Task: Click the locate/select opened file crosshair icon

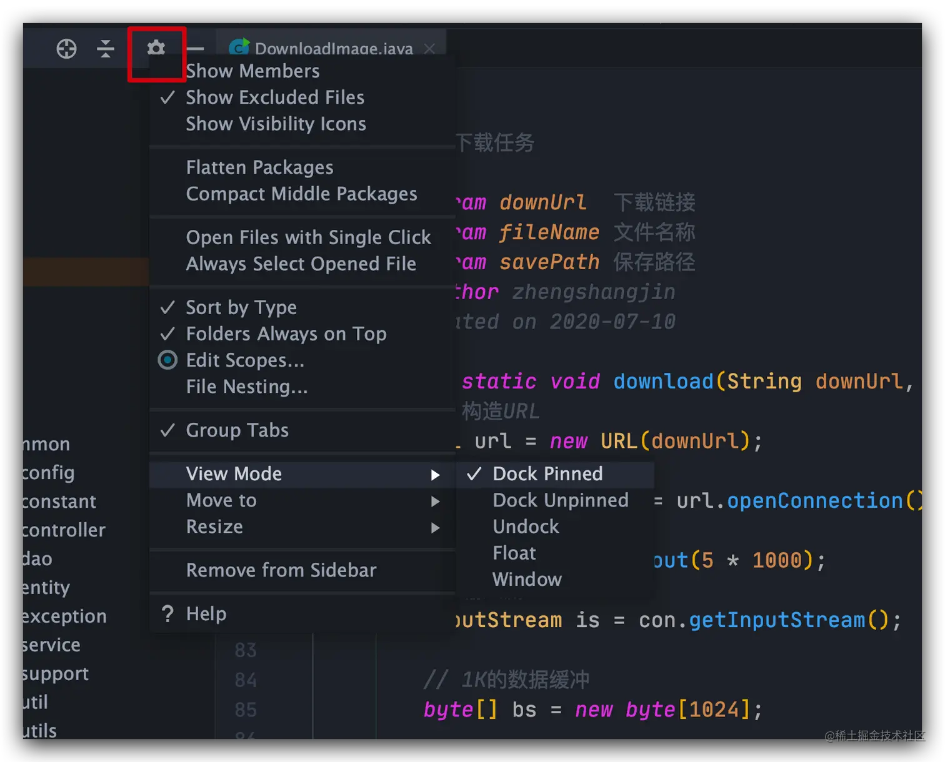Action: pos(66,48)
